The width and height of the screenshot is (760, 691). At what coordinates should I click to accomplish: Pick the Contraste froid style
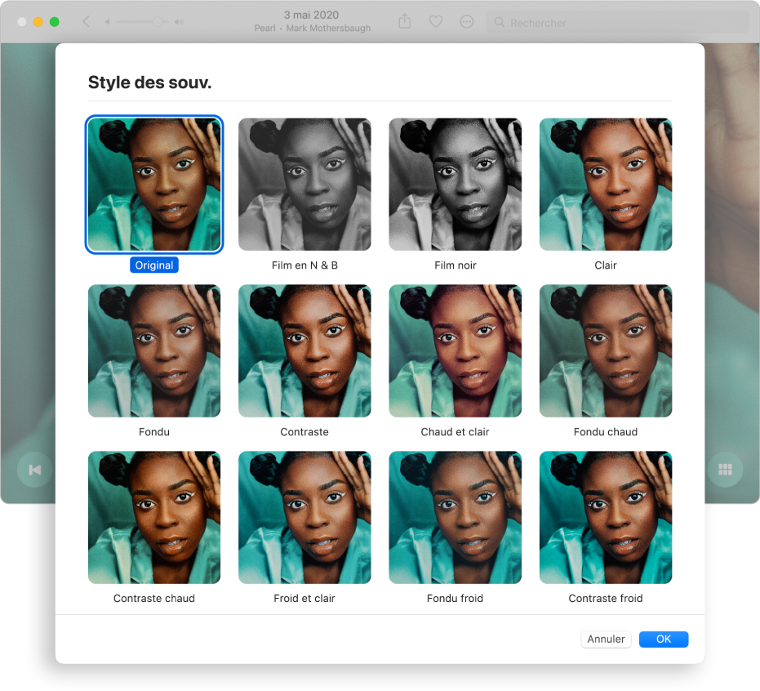pos(606,518)
